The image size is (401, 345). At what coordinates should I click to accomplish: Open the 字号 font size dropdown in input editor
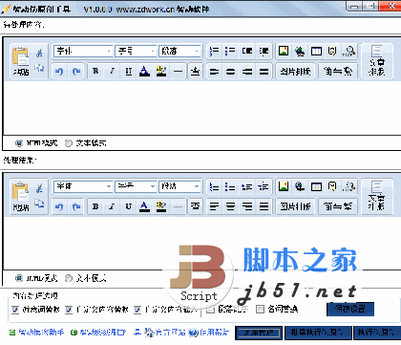point(136,51)
